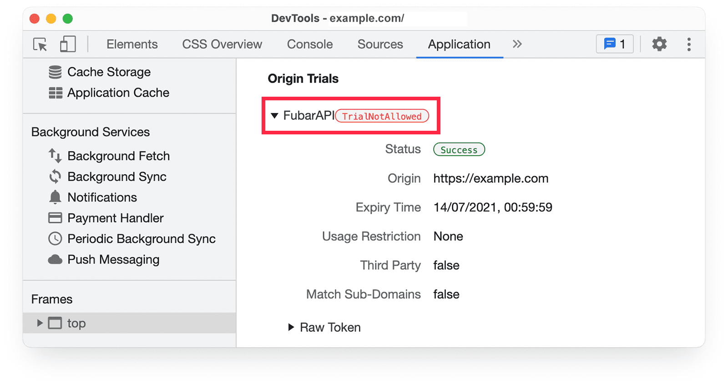Switch to the Elements tab
This screenshot has height=385, width=728.
(x=132, y=44)
